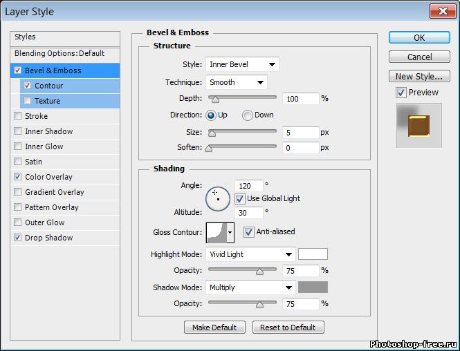Click the Angle dial light direction control
The height and width of the screenshot is (351, 460).
[217, 198]
